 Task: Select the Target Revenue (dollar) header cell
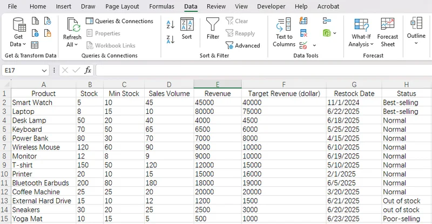pyautogui.click(x=284, y=93)
